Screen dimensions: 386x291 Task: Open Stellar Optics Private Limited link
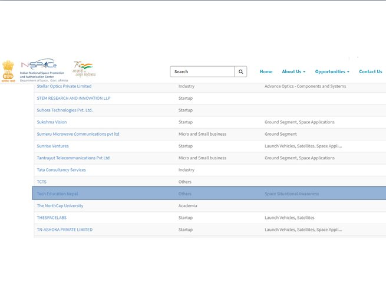[x=64, y=86]
